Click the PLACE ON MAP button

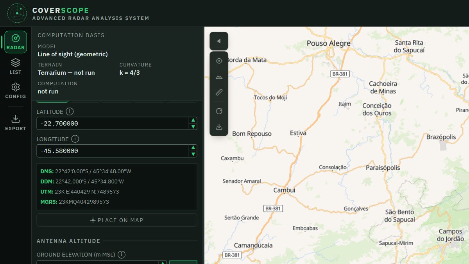(117, 220)
